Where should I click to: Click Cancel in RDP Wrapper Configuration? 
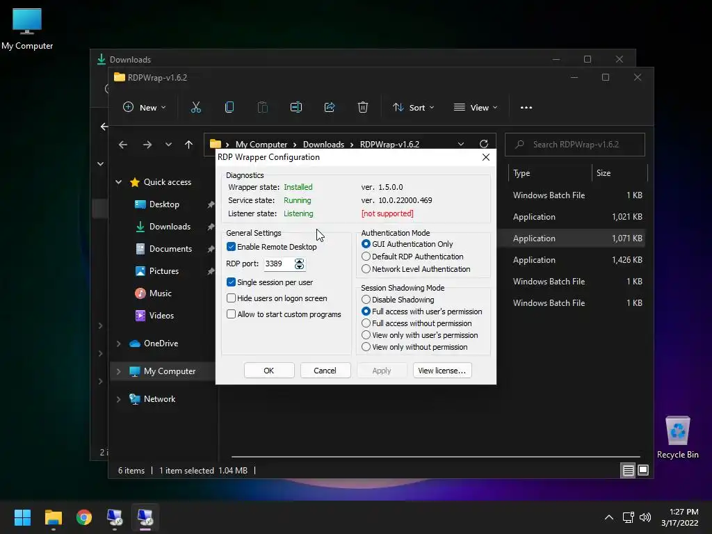tap(325, 371)
